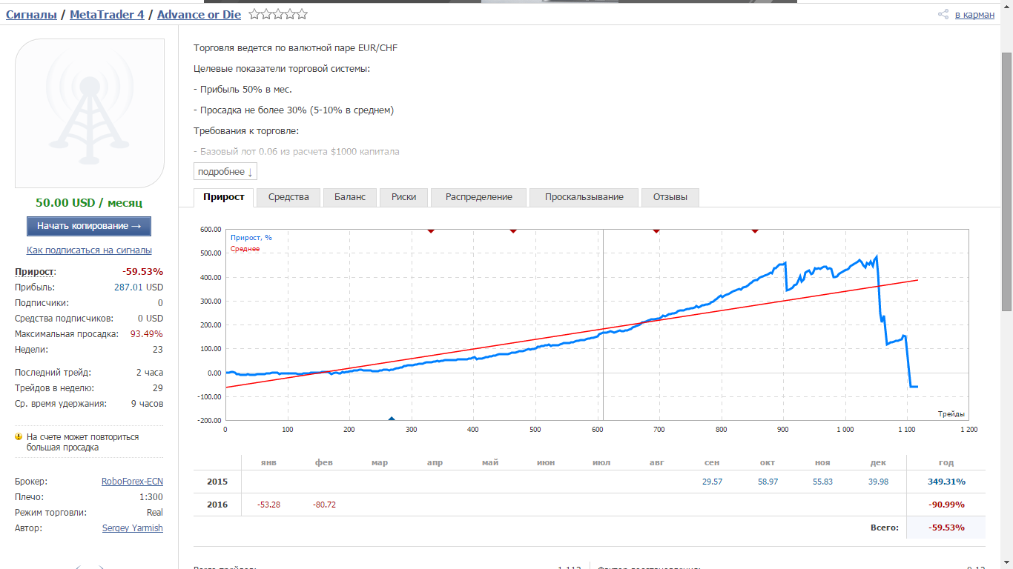Switch to the Риски tab
1013x569 pixels.
tap(404, 197)
